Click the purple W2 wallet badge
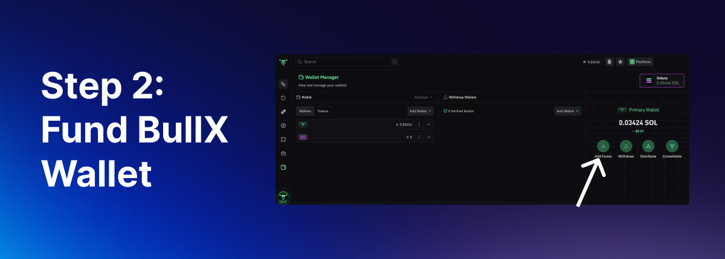Viewport: 725px width, 259px height. coord(303,137)
